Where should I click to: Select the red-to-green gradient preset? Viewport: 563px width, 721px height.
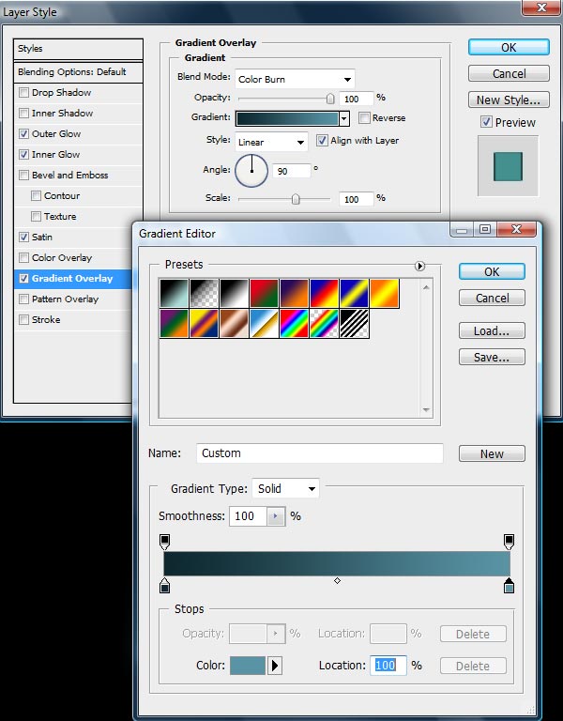[x=265, y=293]
